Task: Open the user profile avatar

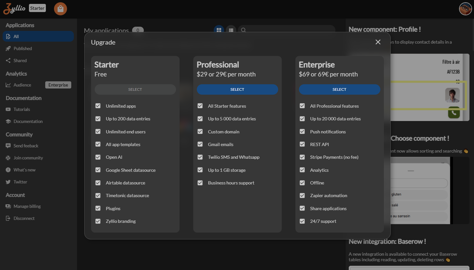Action: pos(465,9)
